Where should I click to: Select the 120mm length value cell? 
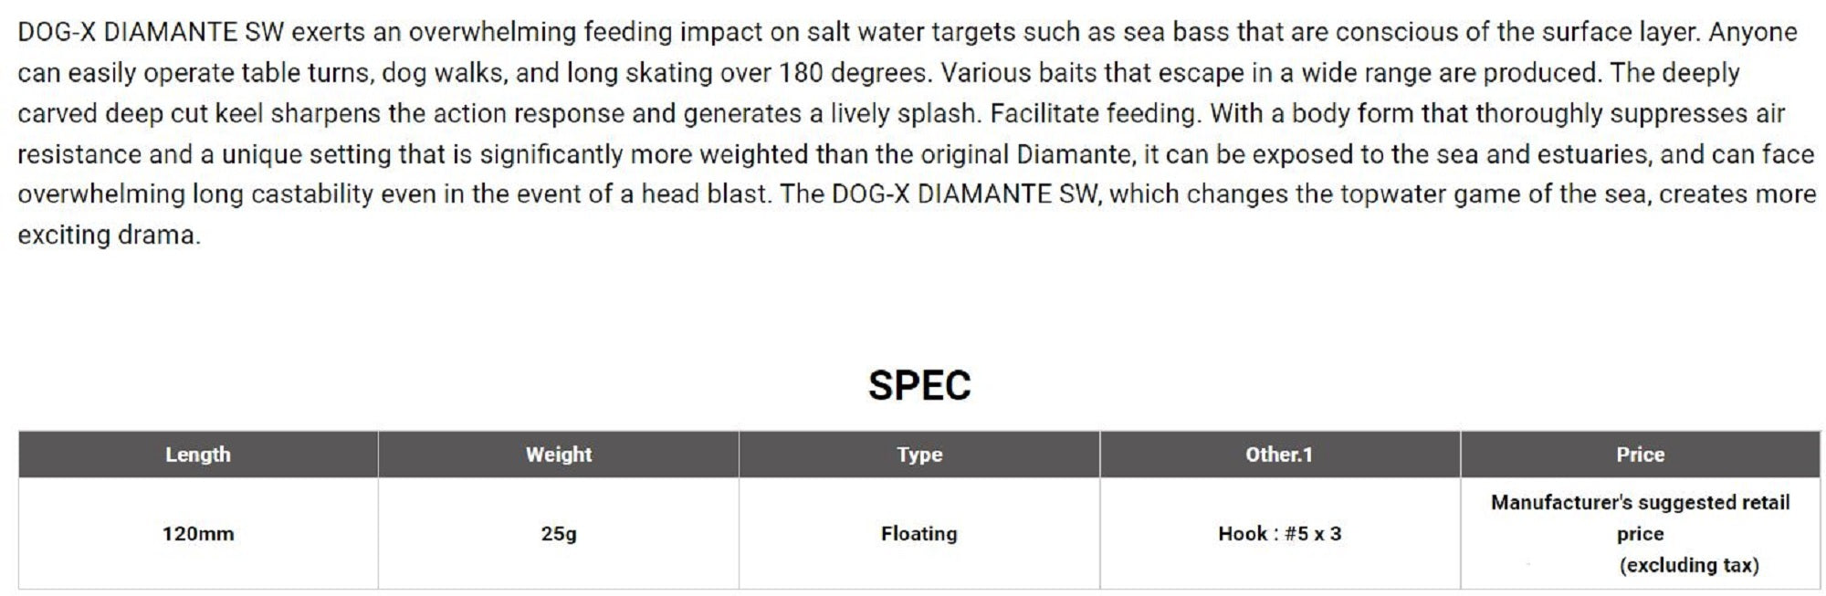pos(197,534)
